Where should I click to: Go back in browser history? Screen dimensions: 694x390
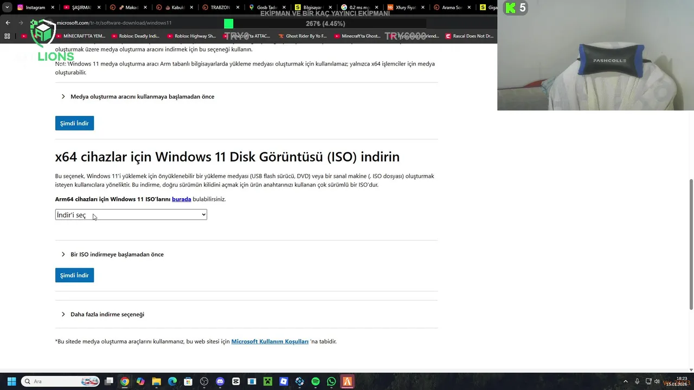click(8, 23)
